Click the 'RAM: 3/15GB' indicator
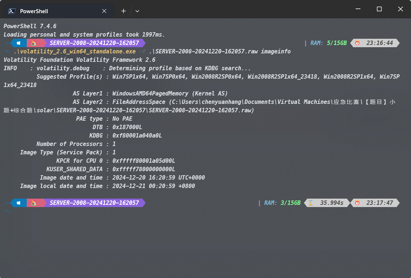 coord(282,203)
